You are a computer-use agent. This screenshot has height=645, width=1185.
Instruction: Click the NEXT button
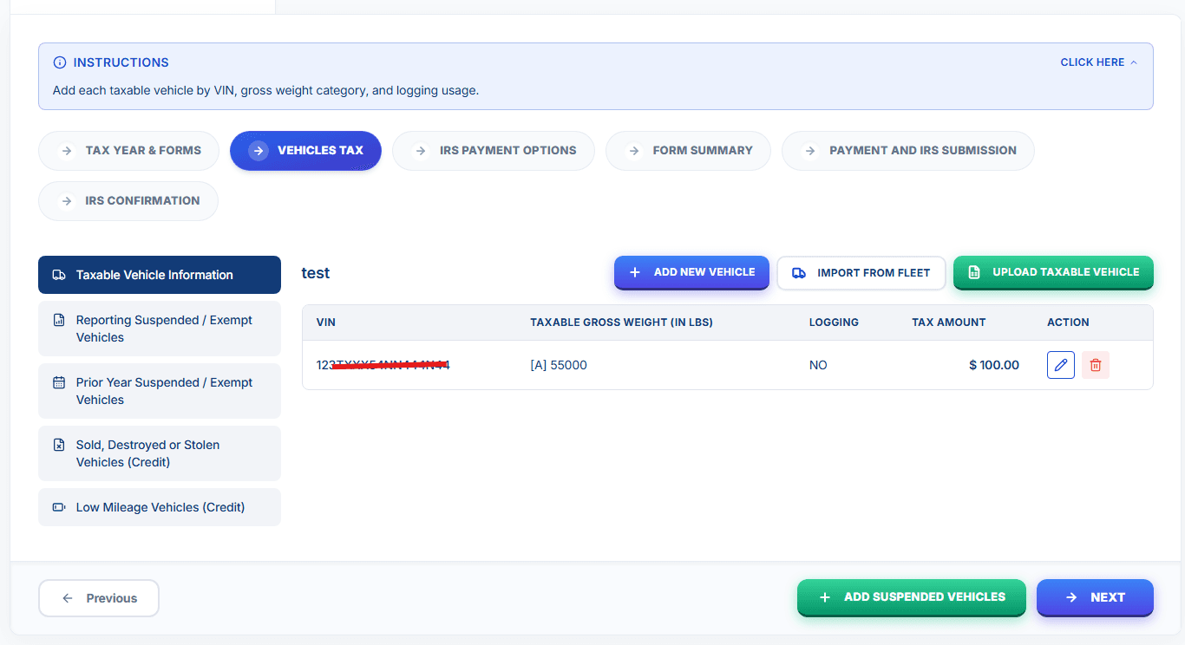pyautogui.click(x=1095, y=597)
